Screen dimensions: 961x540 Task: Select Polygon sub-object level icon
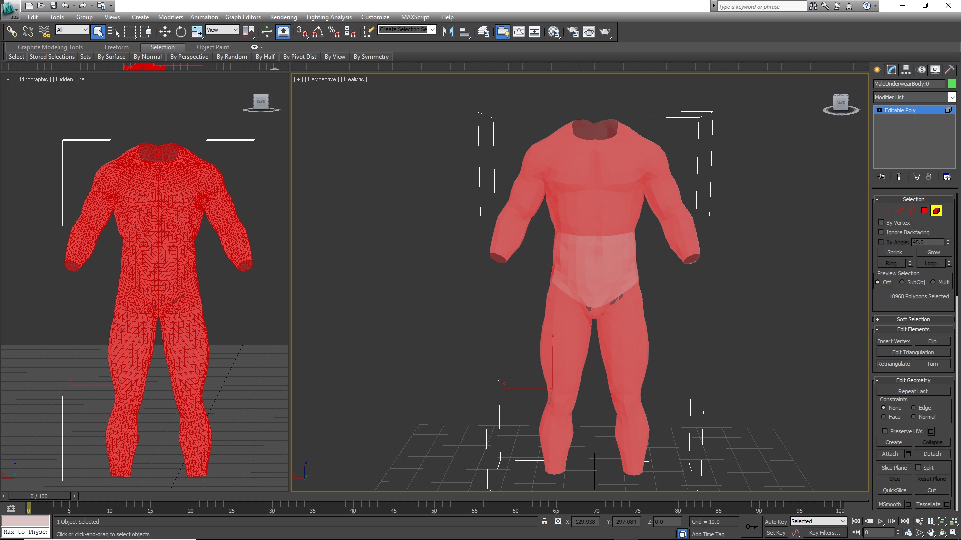pos(924,211)
